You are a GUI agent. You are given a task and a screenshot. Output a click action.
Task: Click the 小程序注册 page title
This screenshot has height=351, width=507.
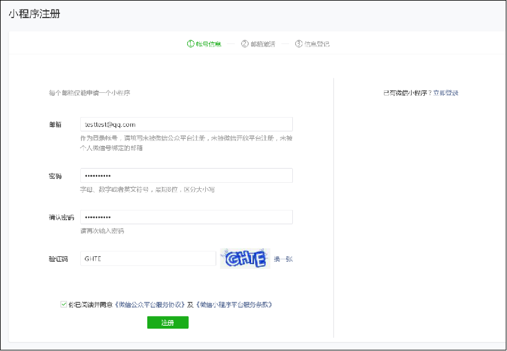(34, 14)
